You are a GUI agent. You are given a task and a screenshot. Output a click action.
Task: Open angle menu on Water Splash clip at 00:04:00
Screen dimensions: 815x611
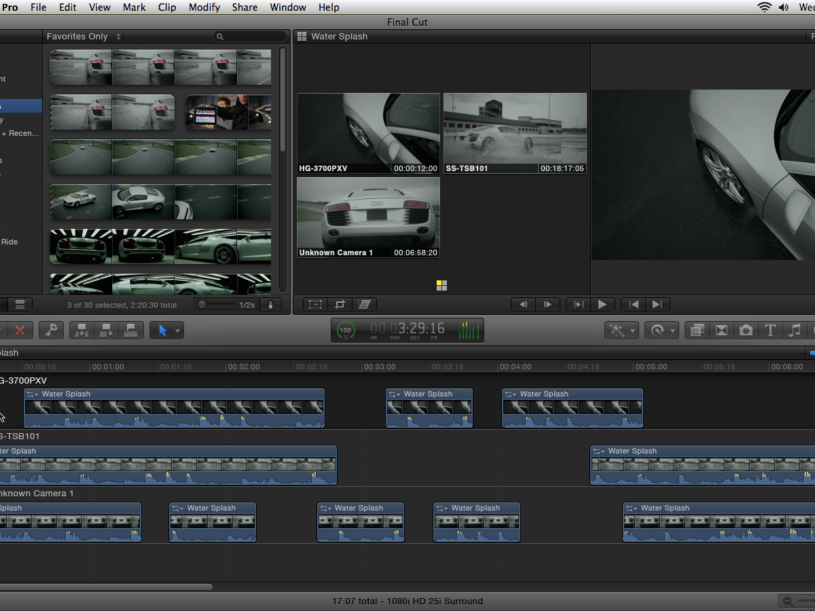click(x=511, y=394)
